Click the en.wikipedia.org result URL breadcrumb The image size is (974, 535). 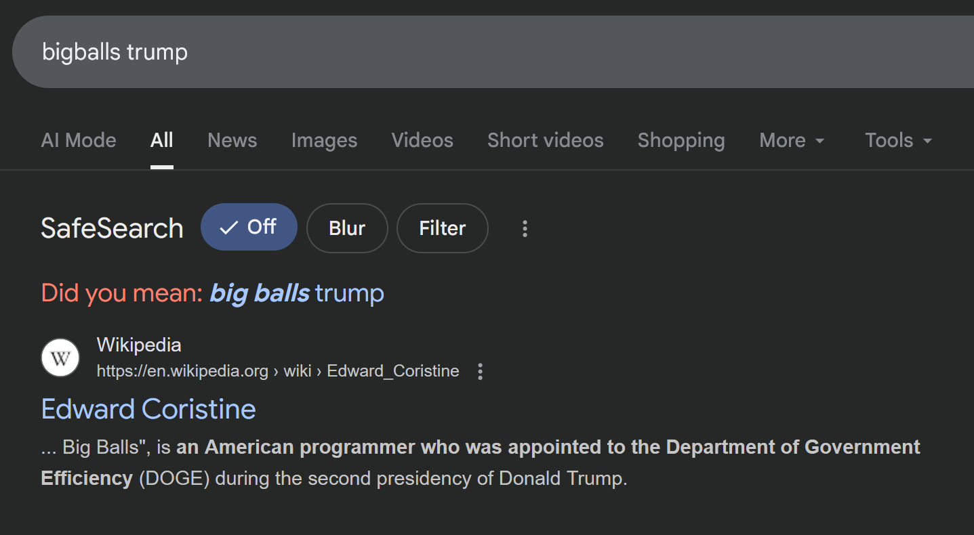pos(278,371)
